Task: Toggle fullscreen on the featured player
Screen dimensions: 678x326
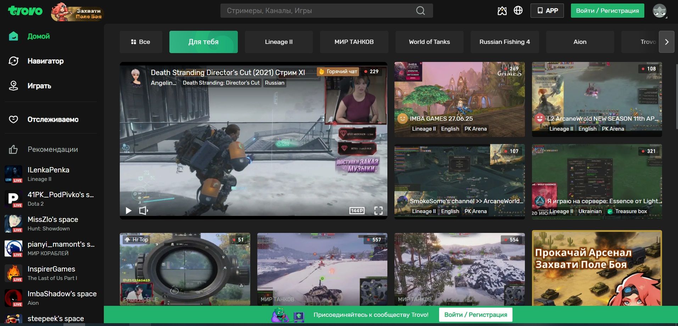Action: click(x=379, y=211)
